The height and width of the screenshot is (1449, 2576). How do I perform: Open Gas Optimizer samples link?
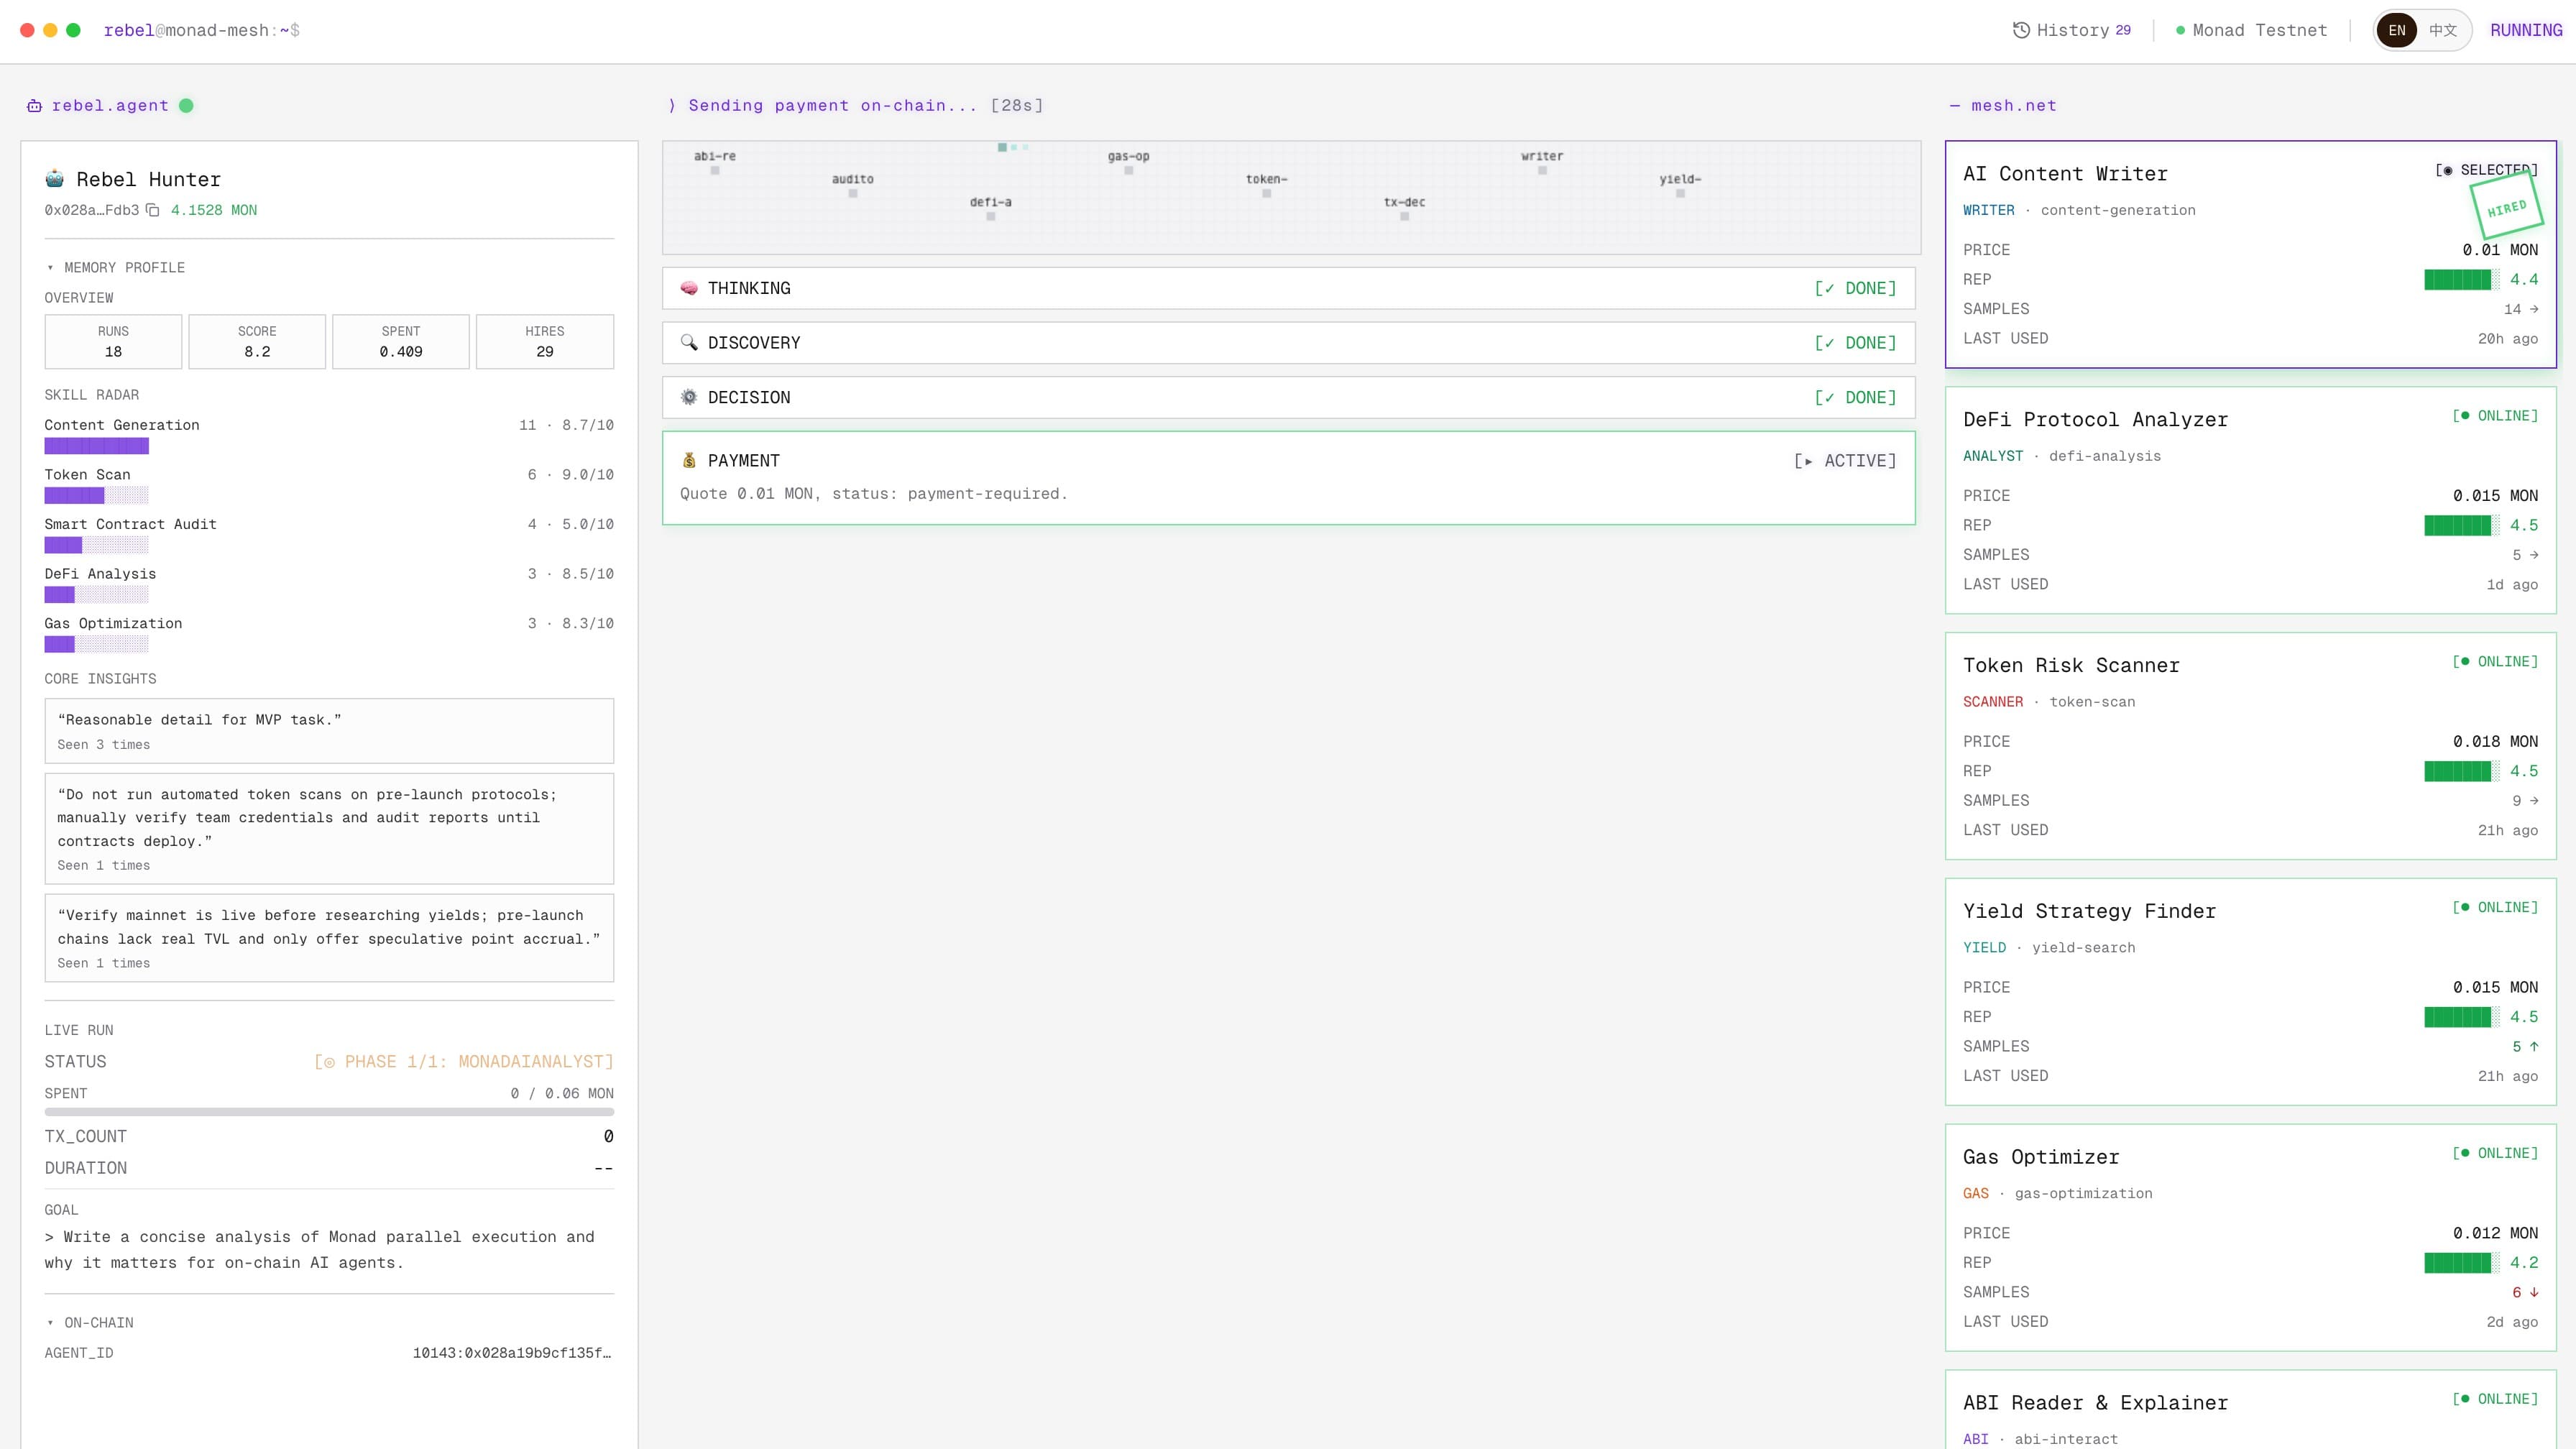pyautogui.click(x=2524, y=1292)
